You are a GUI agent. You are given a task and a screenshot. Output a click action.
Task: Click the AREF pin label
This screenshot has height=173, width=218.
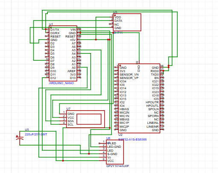pos(71,71)
